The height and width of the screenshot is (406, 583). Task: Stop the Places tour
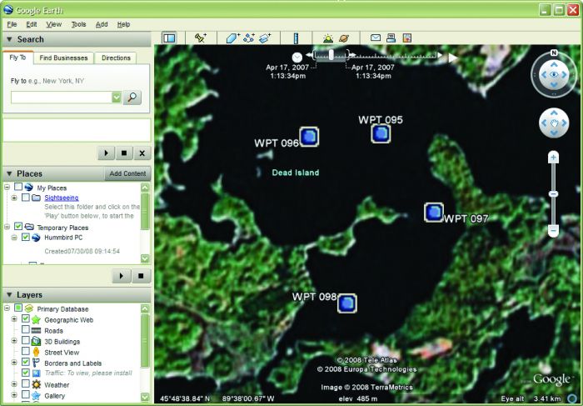[141, 276]
